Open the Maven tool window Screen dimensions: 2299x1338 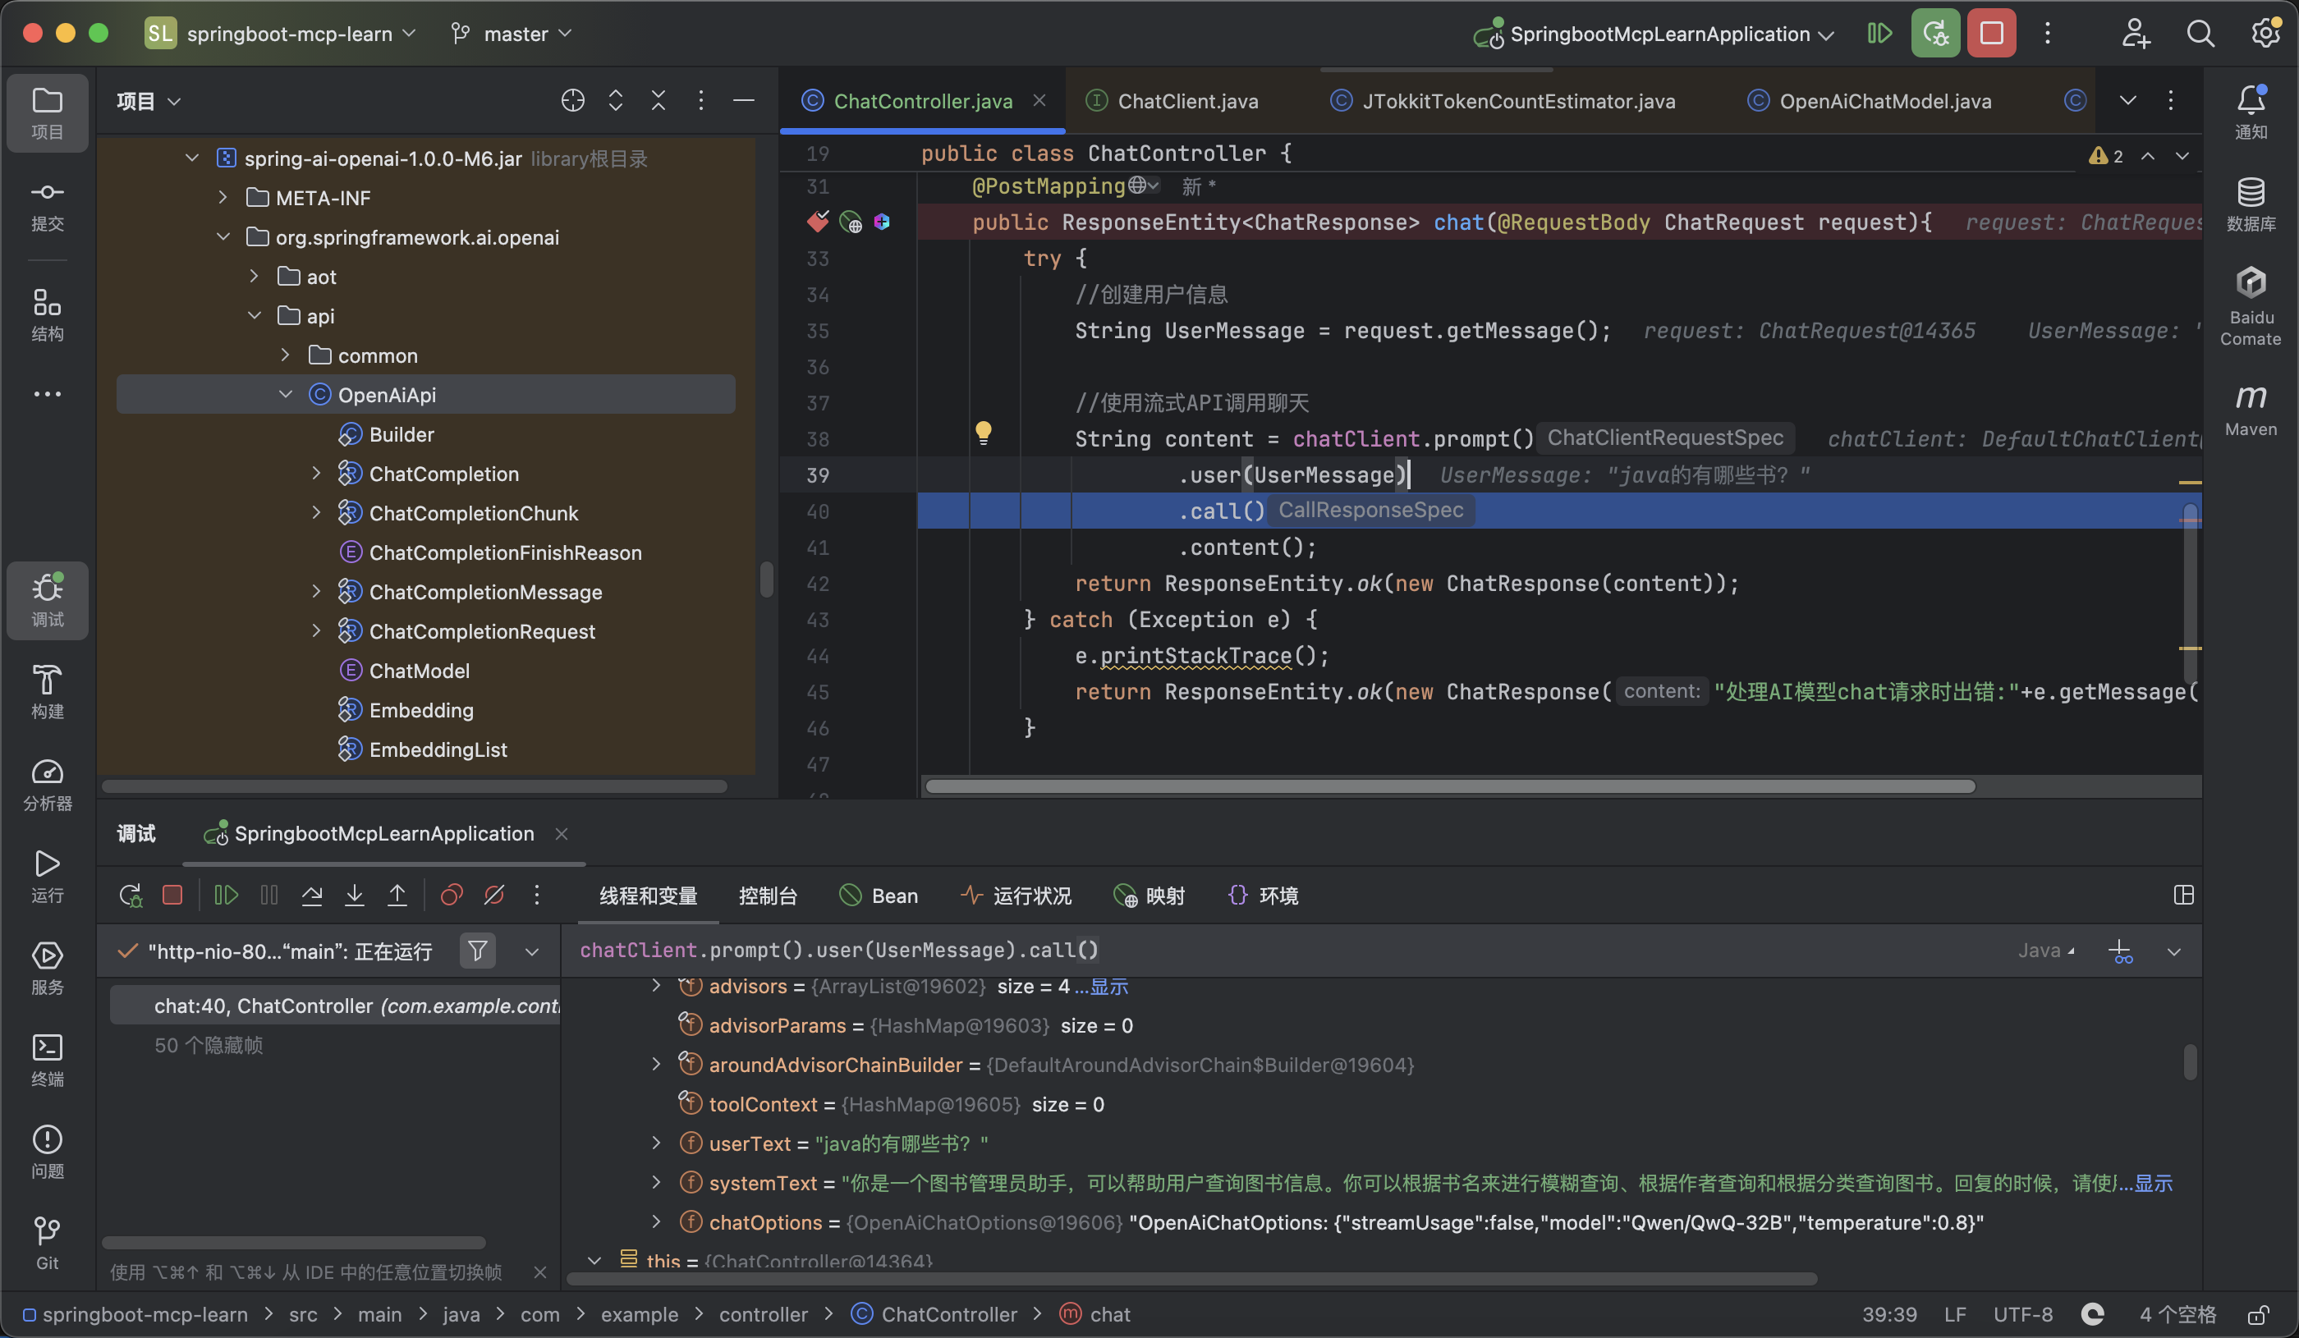click(2251, 409)
